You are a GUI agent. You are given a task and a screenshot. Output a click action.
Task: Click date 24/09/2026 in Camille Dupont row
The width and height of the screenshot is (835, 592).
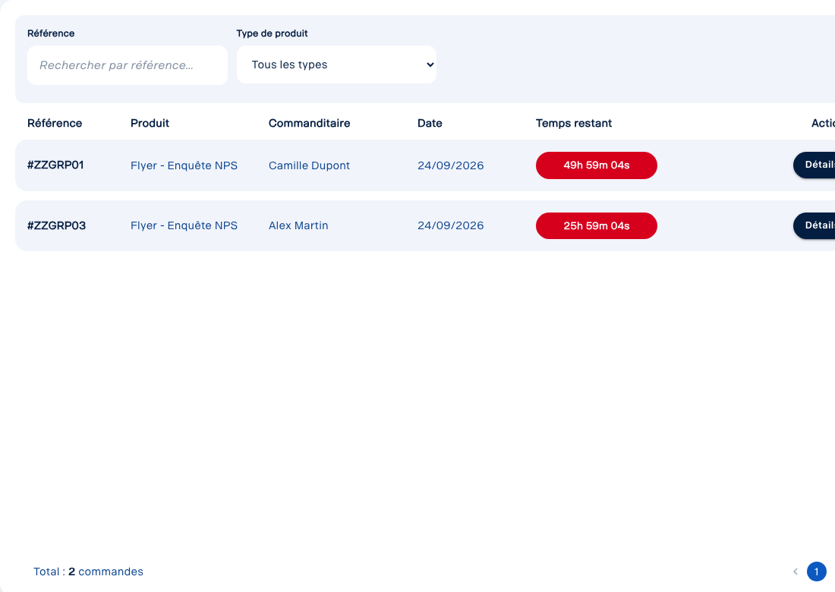tap(450, 165)
